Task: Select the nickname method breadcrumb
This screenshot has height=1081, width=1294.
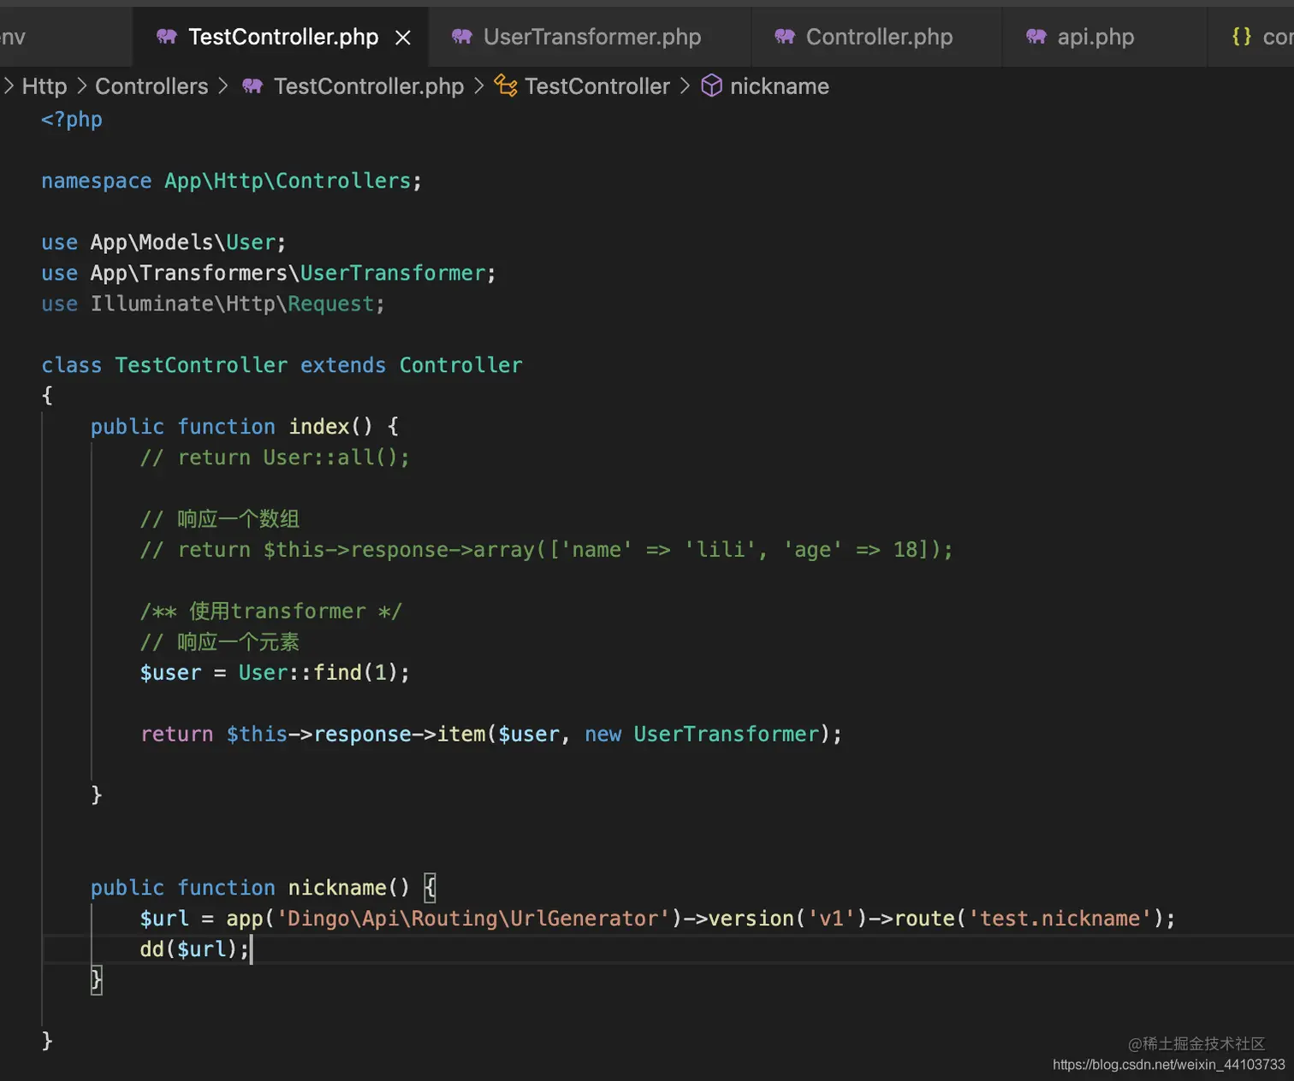Action: coord(780,86)
